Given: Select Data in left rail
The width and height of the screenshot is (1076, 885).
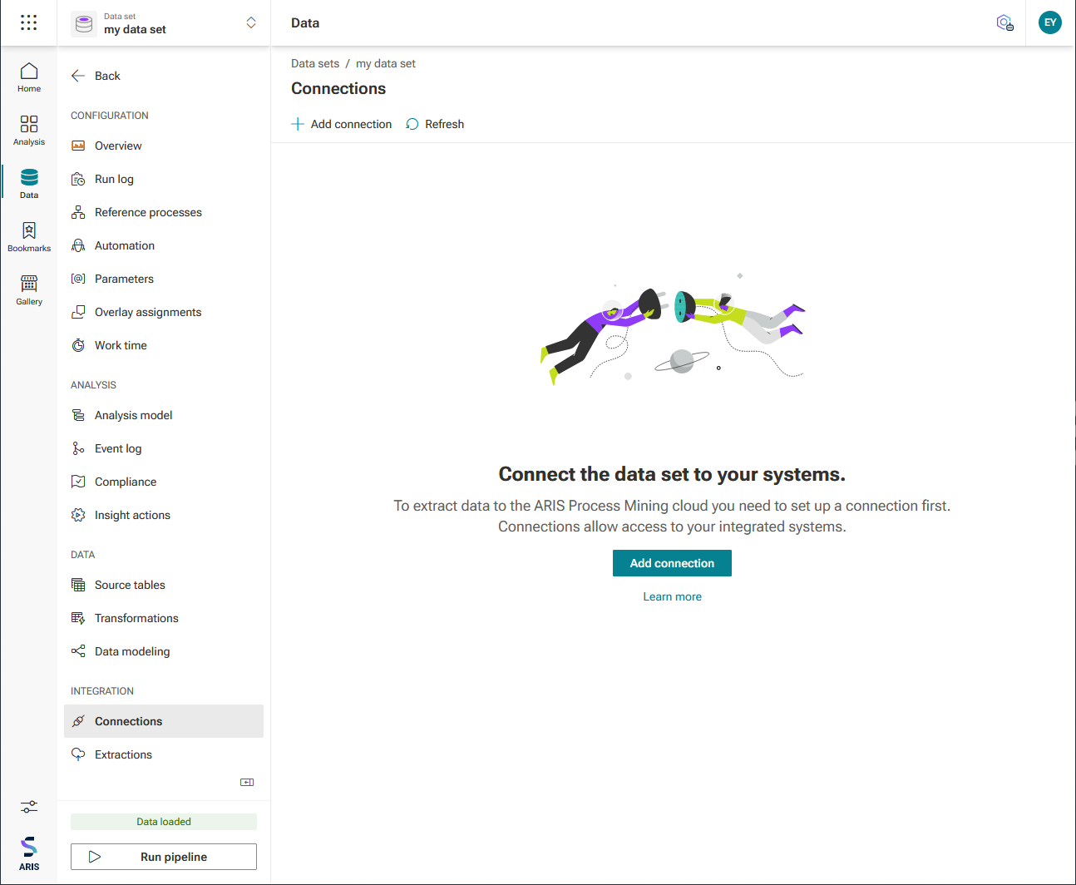Looking at the screenshot, I should 29,184.
